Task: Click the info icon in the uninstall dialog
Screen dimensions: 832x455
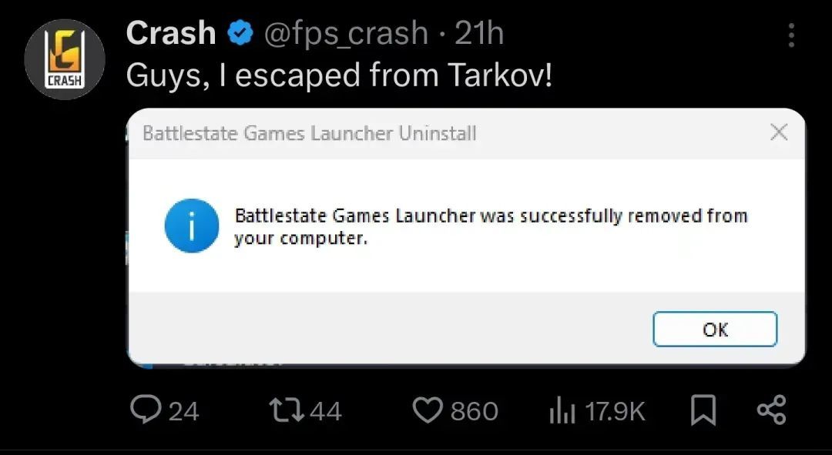Action: [x=190, y=226]
